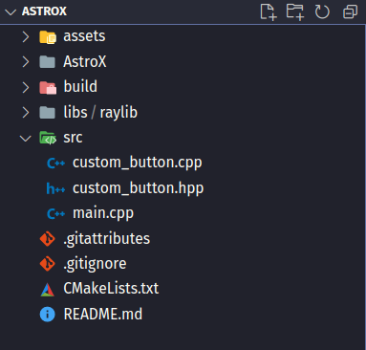The image size is (366, 350).
Task: Collapse the ASTROX section chevron
Action: point(11,12)
